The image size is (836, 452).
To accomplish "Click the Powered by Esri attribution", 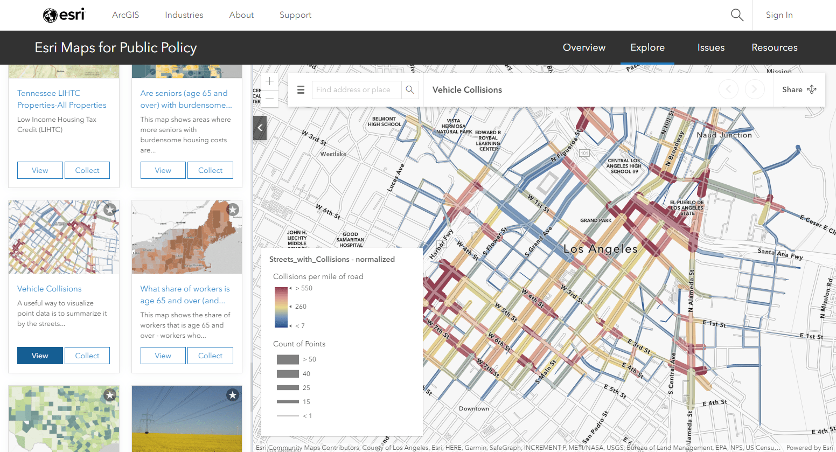I will [810, 448].
